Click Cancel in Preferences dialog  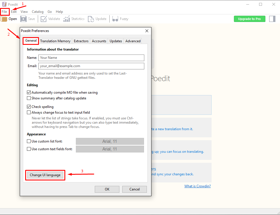tap(135, 189)
